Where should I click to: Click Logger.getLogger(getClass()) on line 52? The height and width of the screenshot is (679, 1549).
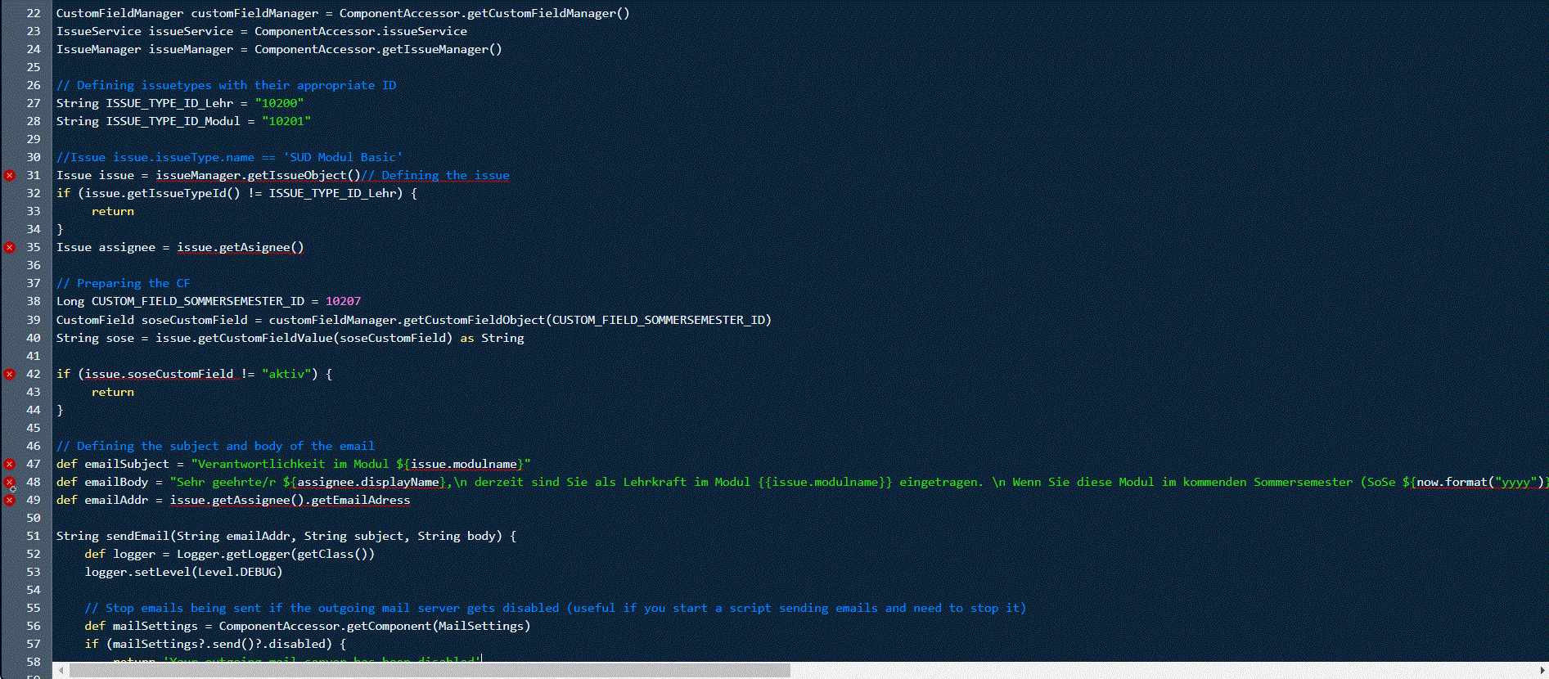click(x=276, y=554)
